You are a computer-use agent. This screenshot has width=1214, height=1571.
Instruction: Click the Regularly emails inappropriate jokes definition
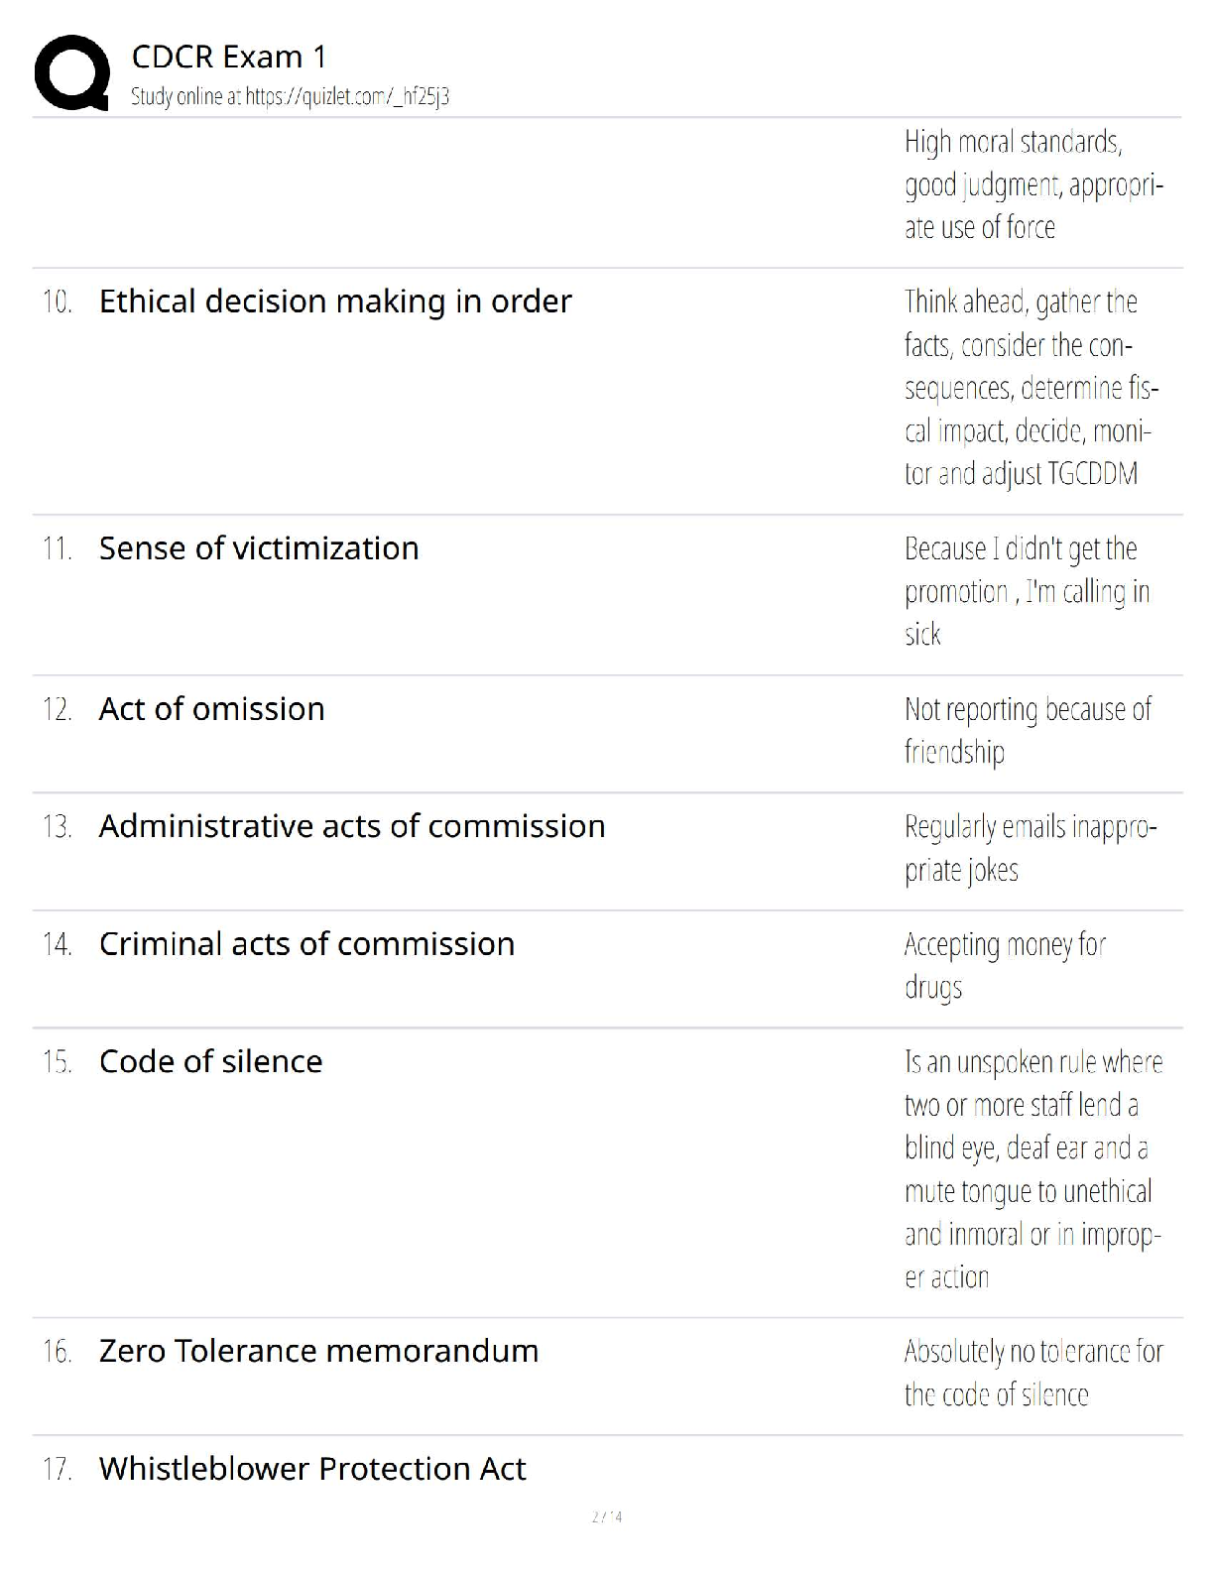1030,848
